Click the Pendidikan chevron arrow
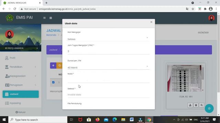 click(35, 67)
